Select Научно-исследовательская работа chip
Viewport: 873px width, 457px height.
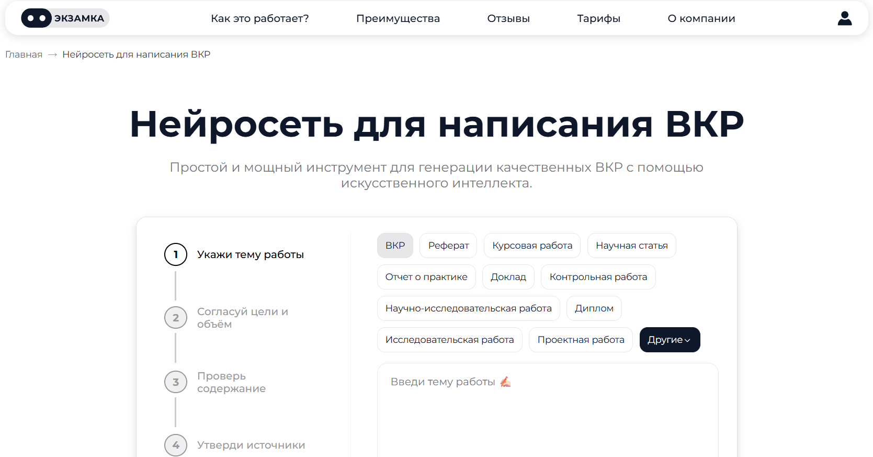[x=469, y=308]
